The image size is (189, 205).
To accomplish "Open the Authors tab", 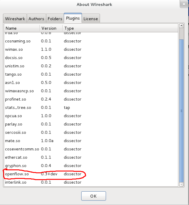I will [36, 19].
